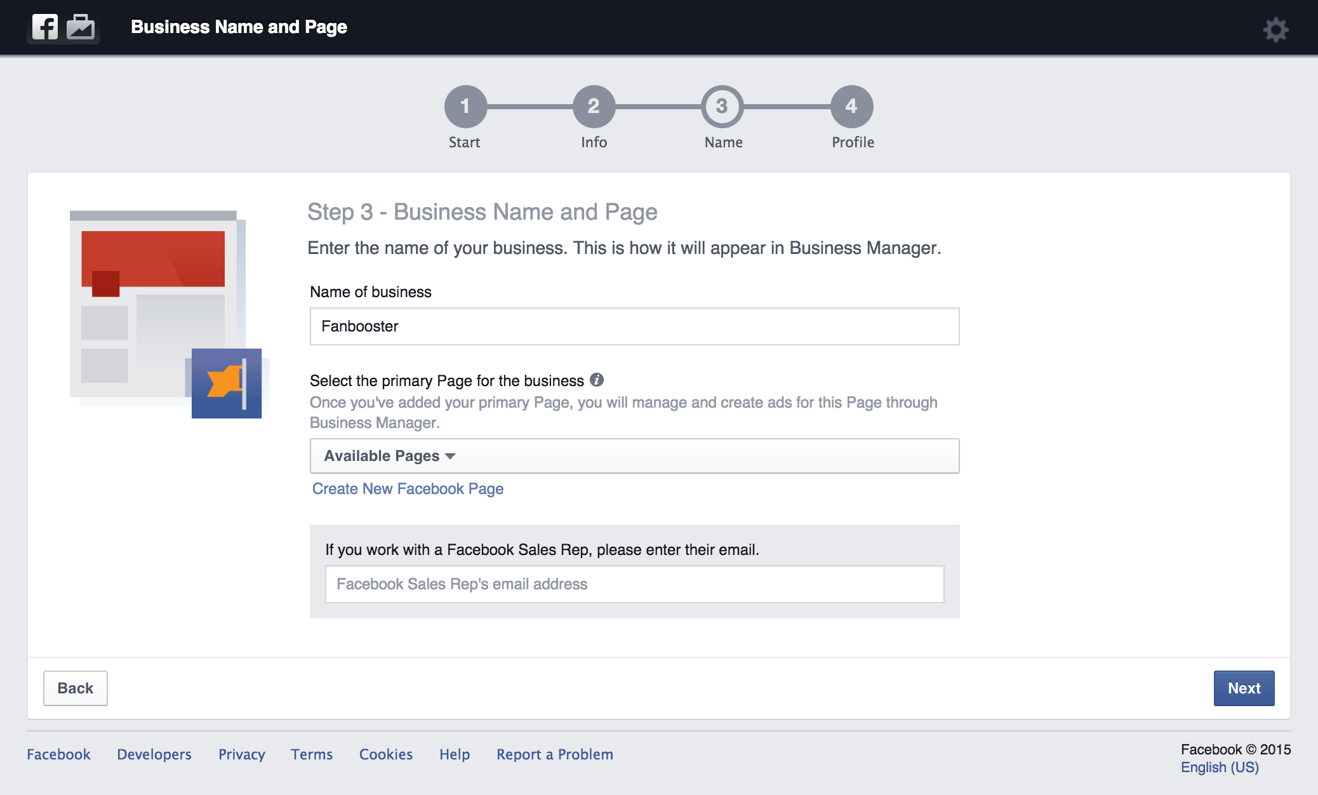Select step 3 Name circle
Image resolution: width=1318 pixels, height=795 pixels.
pyautogui.click(x=722, y=106)
